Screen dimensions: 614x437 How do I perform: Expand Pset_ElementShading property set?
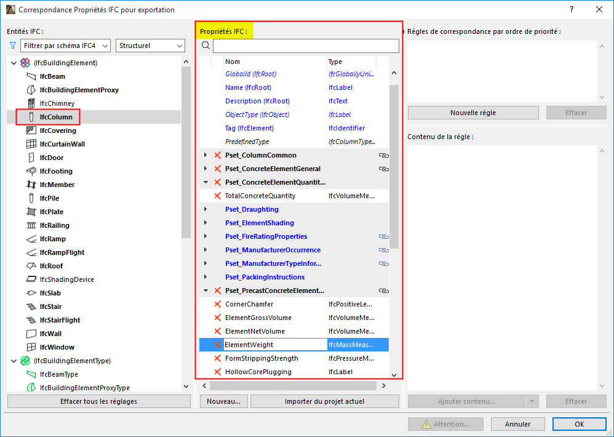coord(205,223)
